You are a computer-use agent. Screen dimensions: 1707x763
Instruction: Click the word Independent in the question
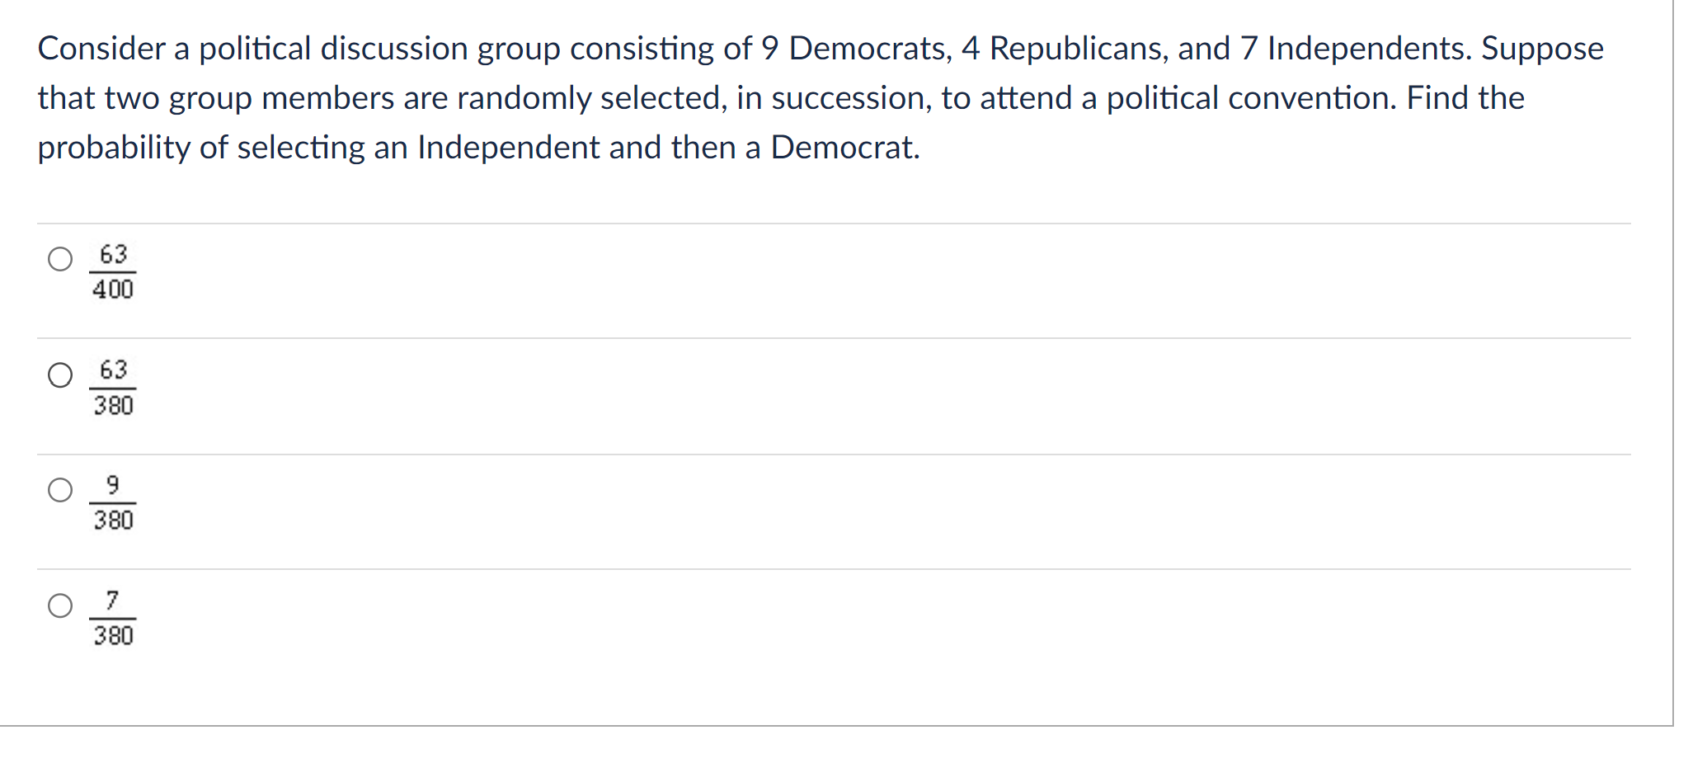[x=509, y=148]
